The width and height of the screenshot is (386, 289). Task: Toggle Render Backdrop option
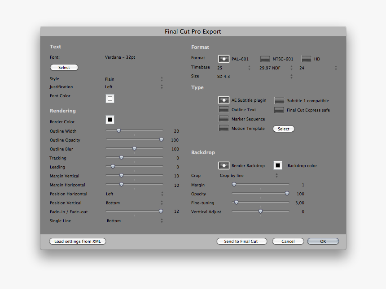pos(224,166)
